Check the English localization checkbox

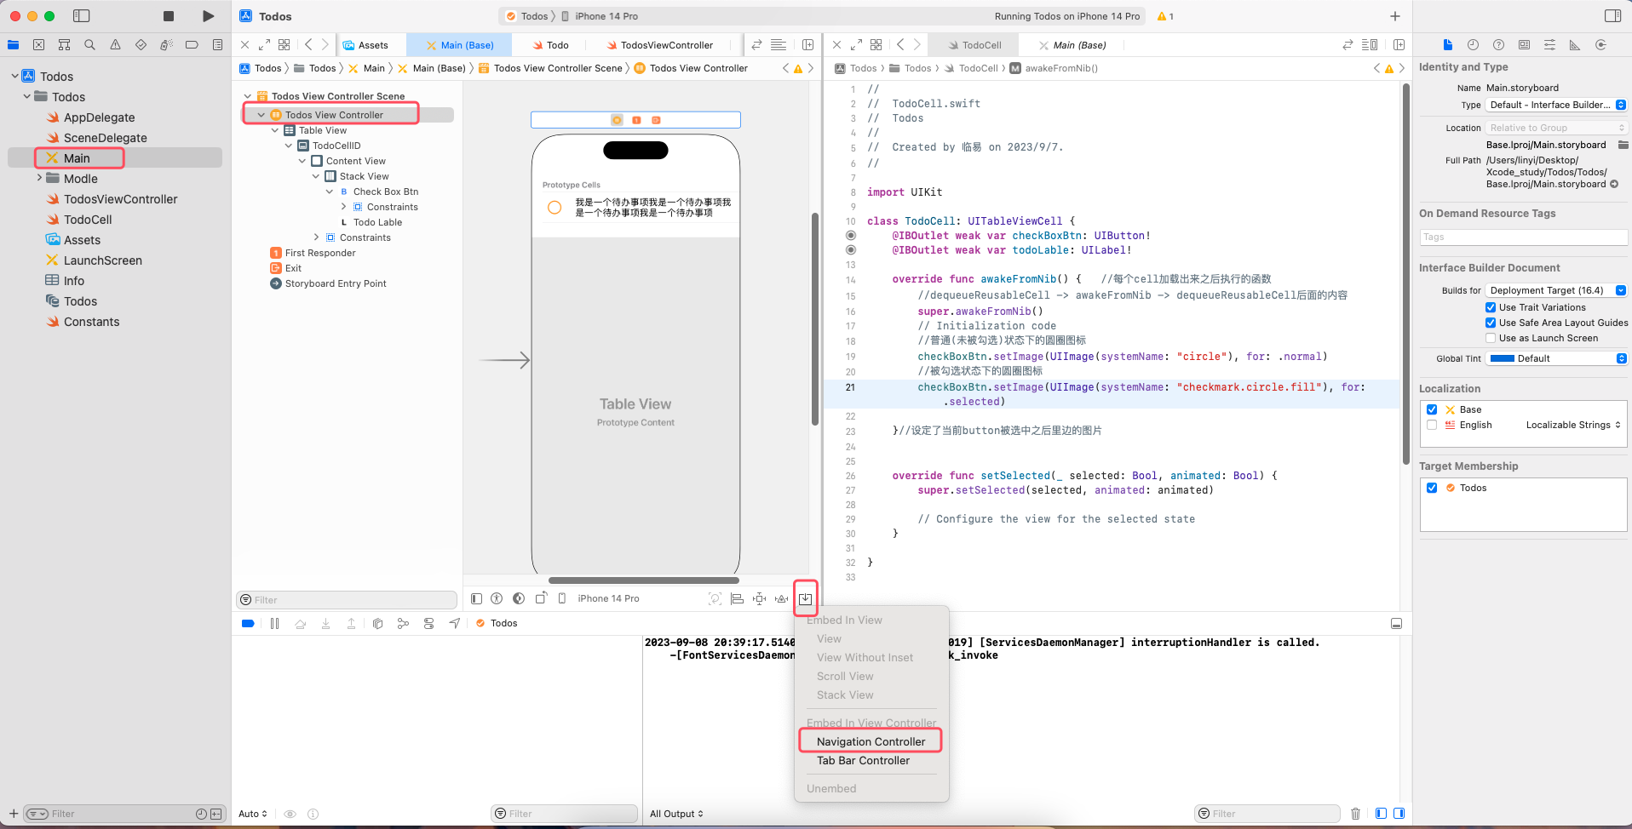1432,425
